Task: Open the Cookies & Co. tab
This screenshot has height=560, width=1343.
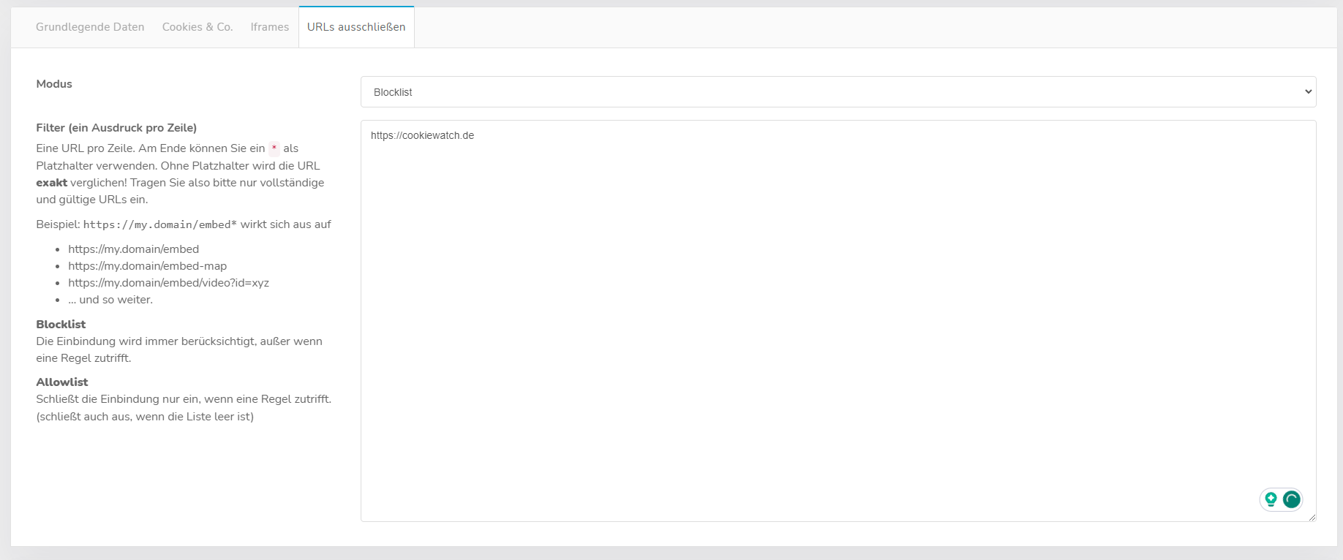Action: (x=197, y=27)
